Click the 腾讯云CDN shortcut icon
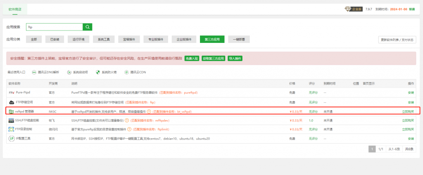 (x=126, y=72)
